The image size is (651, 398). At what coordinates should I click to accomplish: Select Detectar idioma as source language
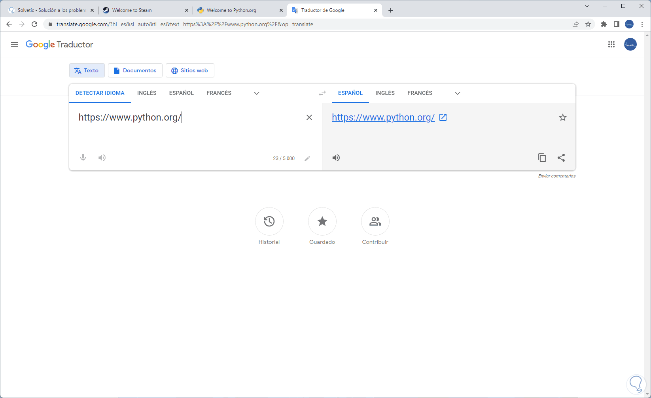click(100, 93)
